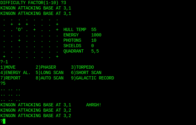Image resolution: width=196 pixels, height=125 pixels.
Task: Click the shields value 0
Action: point(92,46)
